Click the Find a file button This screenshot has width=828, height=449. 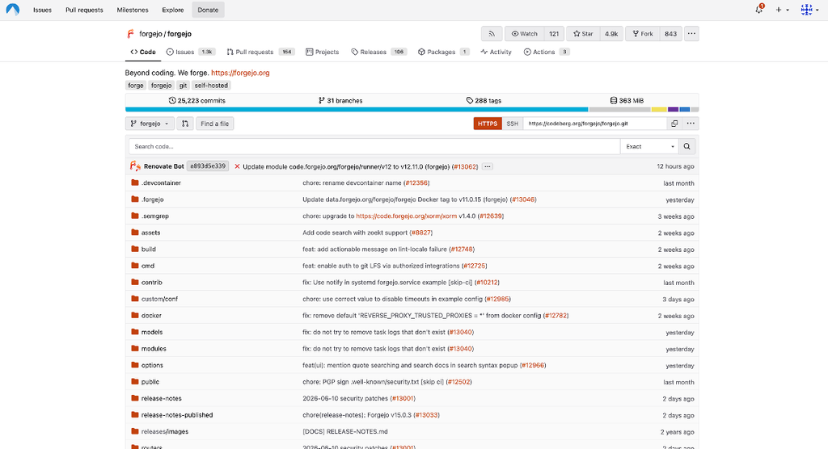214,124
